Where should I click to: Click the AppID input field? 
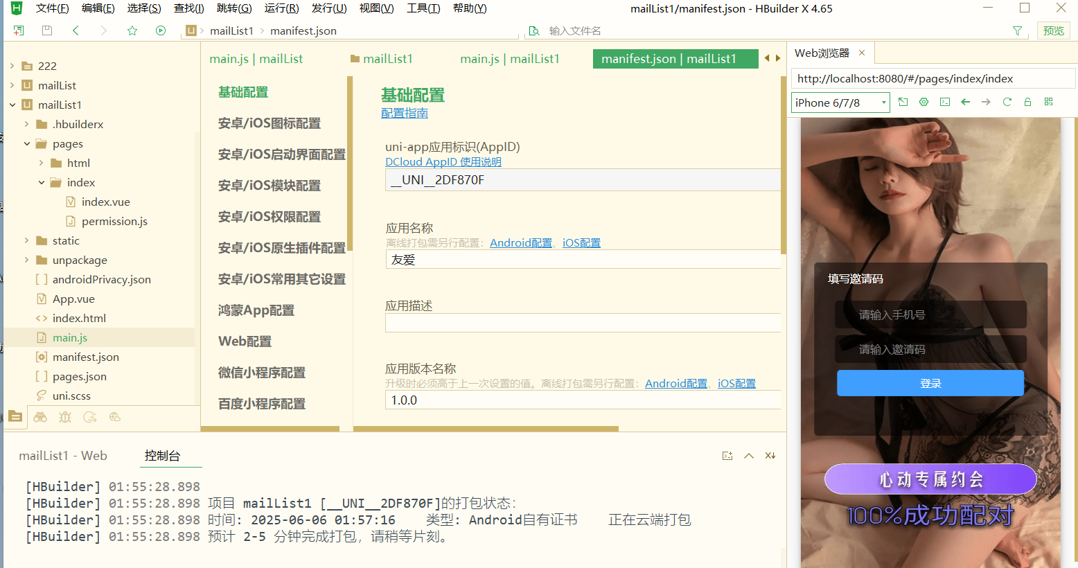coord(583,180)
